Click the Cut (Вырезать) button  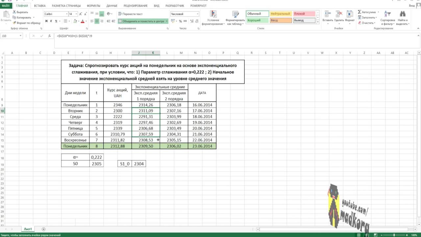coord(20,12)
